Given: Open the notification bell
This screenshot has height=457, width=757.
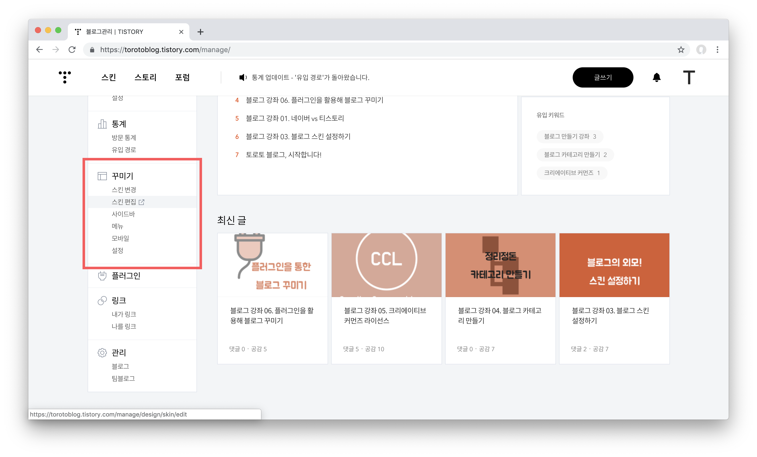Looking at the screenshot, I should click(x=656, y=77).
